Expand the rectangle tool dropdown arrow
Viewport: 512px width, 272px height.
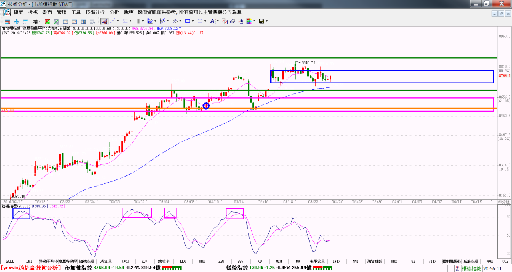(x=193, y=21)
